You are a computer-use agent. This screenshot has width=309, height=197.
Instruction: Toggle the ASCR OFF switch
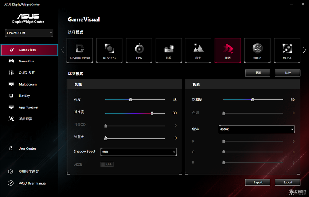point(107,164)
